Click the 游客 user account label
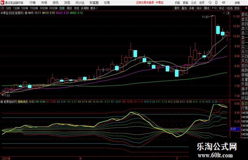Image resolution: width=248 pixels, height=160 pixels. pyautogui.click(x=237, y=3)
